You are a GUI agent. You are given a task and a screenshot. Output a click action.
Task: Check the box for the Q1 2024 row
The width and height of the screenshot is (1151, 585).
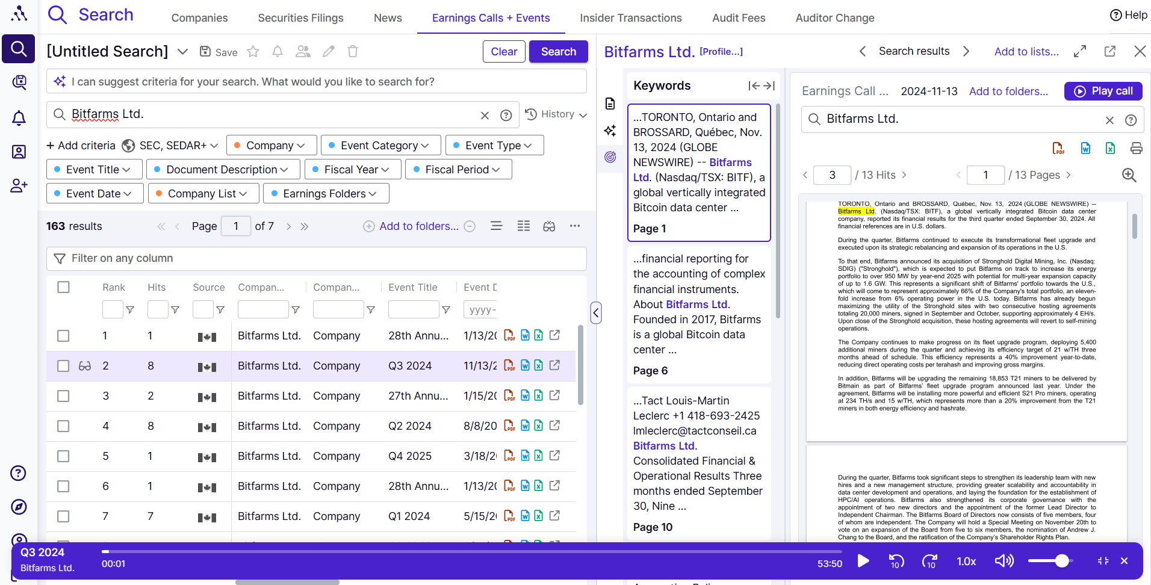[x=63, y=516]
